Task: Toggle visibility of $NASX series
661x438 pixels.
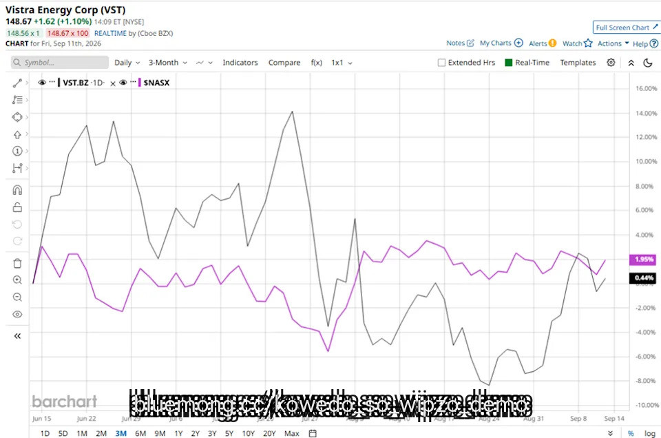Action: coord(123,83)
